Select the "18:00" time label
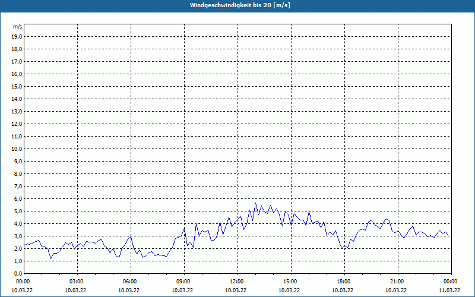475x297 pixels. (x=344, y=282)
